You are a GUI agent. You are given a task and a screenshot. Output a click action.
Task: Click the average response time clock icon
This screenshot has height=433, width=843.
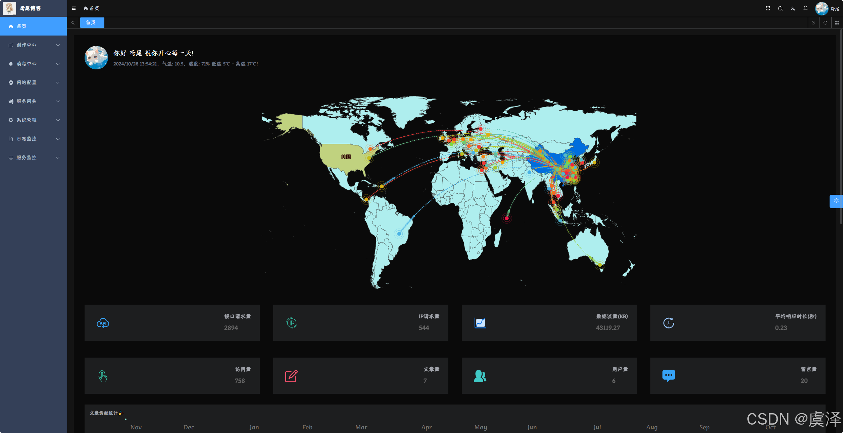click(x=668, y=323)
